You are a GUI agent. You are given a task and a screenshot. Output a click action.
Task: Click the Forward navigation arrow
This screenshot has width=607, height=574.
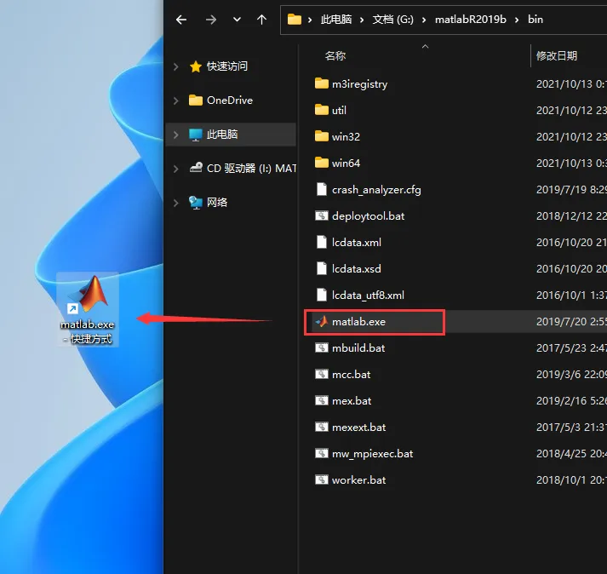pos(211,20)
